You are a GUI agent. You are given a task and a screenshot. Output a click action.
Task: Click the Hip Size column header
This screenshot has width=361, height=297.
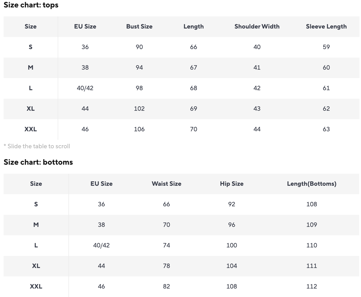tap(232, 184)
